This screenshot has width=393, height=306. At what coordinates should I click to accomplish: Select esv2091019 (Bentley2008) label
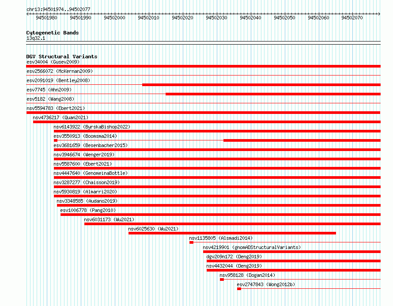58,80
